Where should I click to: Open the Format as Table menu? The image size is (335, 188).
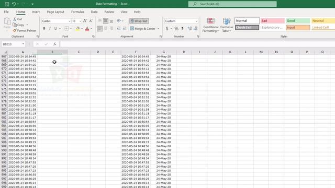coord(227,25)
